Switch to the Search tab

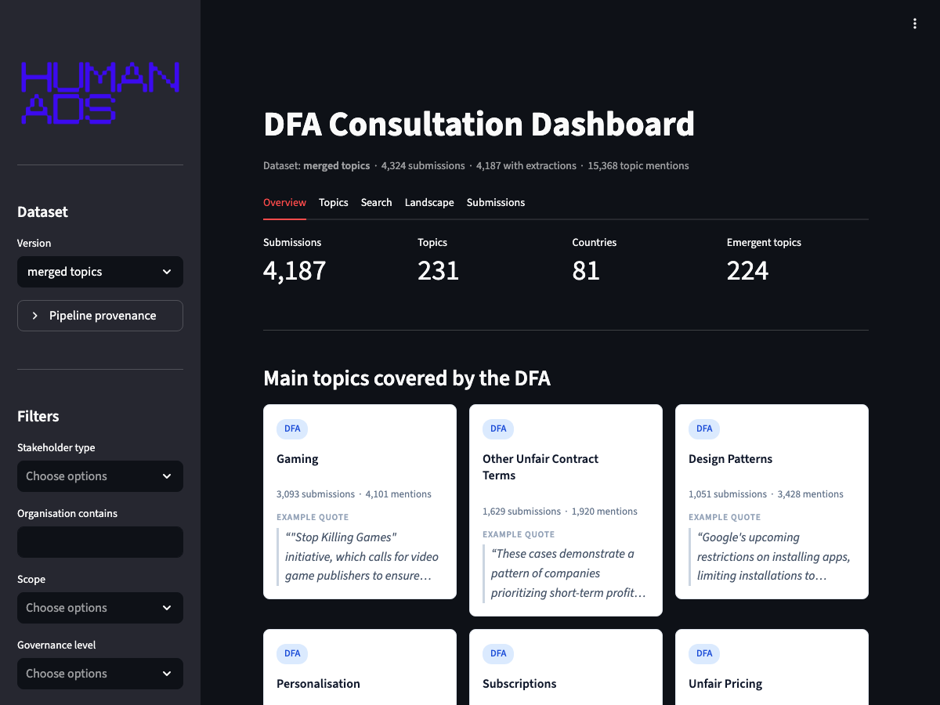(376, 202)
